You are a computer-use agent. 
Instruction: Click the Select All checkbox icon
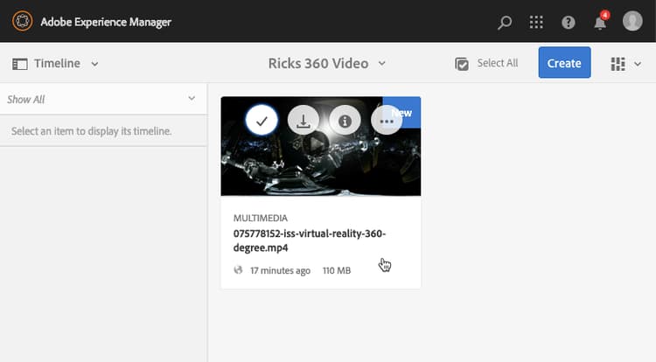click(462, 64)
